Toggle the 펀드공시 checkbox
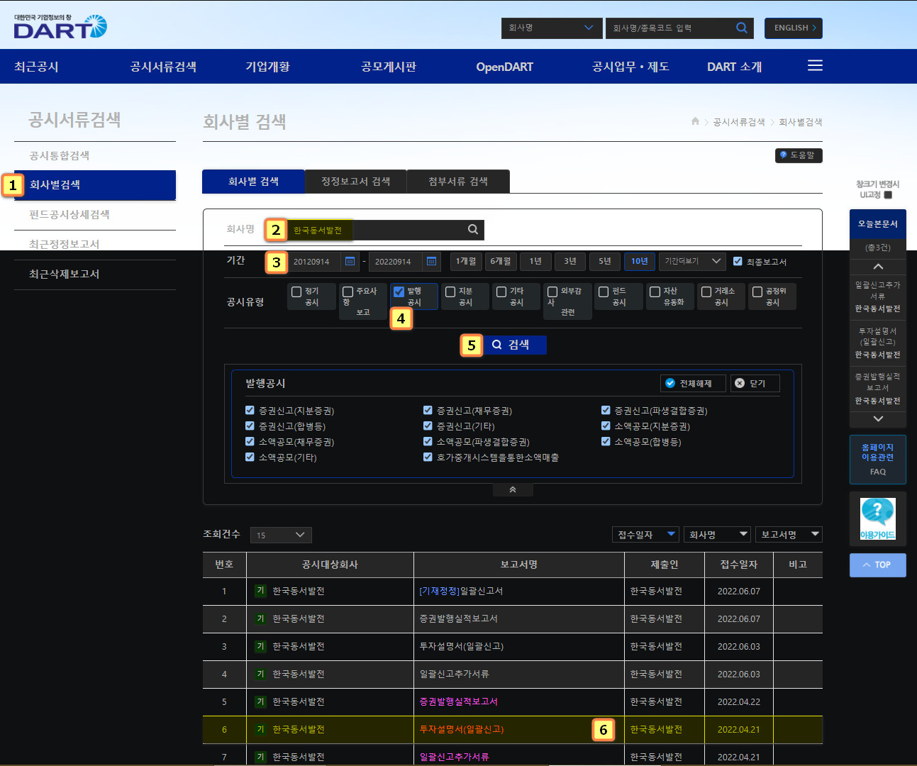Viewport: 917px width, 766px height. coord(604,292)
